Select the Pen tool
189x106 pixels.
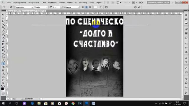[x=3, y=60]
